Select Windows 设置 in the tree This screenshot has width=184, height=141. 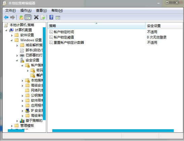(31, 40)
